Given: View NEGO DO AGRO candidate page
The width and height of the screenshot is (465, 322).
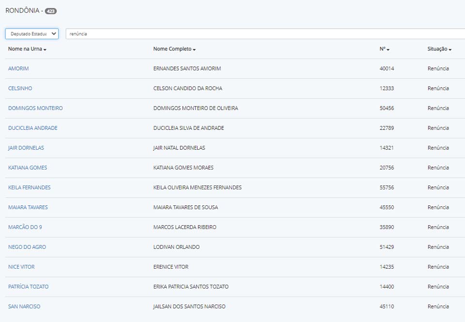Looking at the screenshot, I should coord(27,247).
